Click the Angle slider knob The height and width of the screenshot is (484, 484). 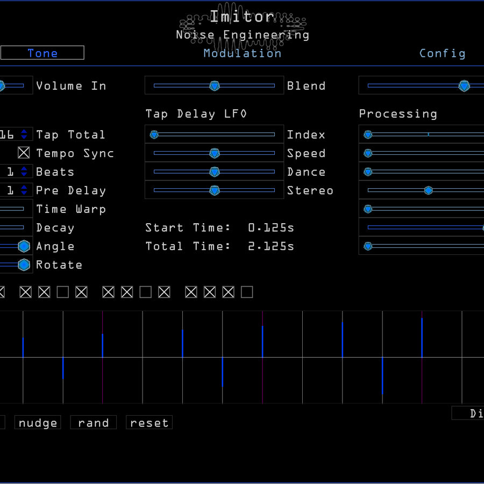pyautogui.click(x=24, y=246)
